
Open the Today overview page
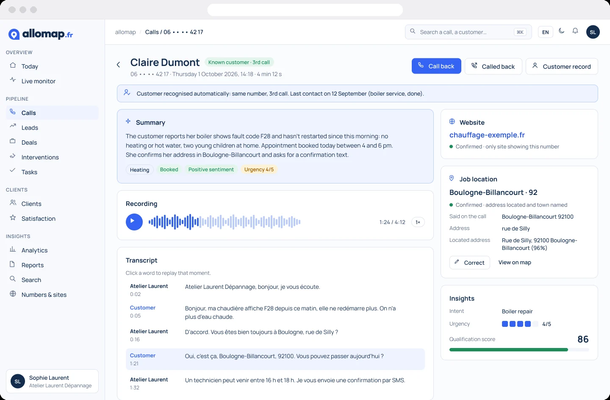coord(52,66)
